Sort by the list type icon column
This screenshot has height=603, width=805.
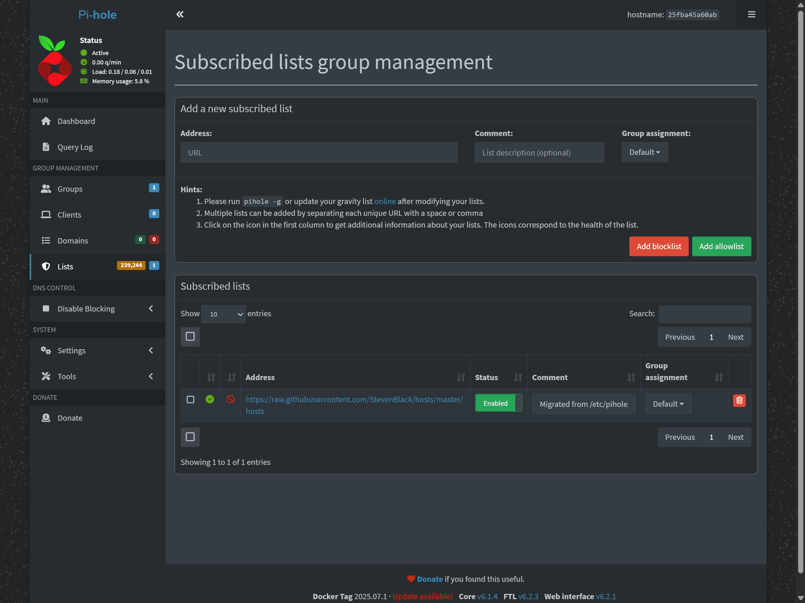[232, 377]
